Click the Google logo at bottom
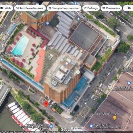Image resolution: width=133 pixels, height=133 pixels. (x=66, y=129)
